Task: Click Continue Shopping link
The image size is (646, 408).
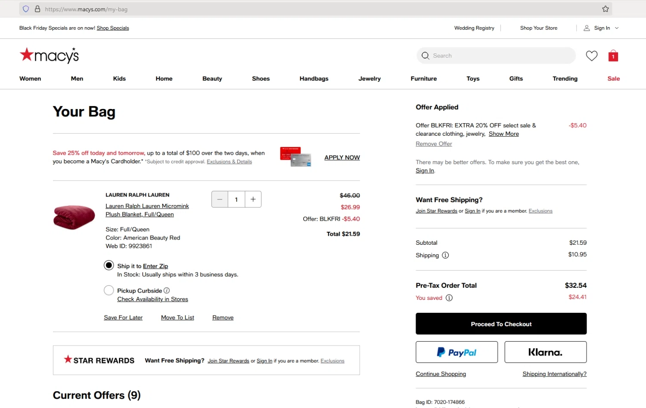Action: click(x=441, y=374)
